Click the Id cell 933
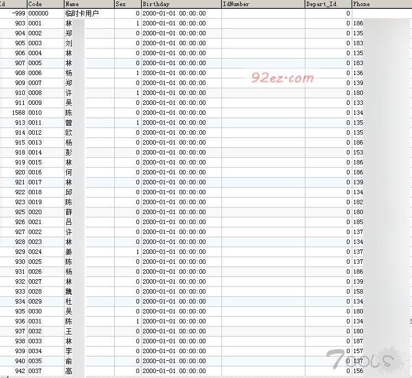 13,291
